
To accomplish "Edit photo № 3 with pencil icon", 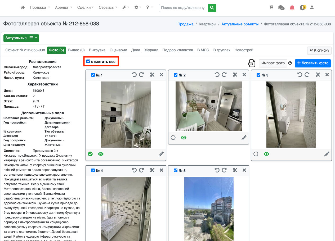I will pos(327,154).
